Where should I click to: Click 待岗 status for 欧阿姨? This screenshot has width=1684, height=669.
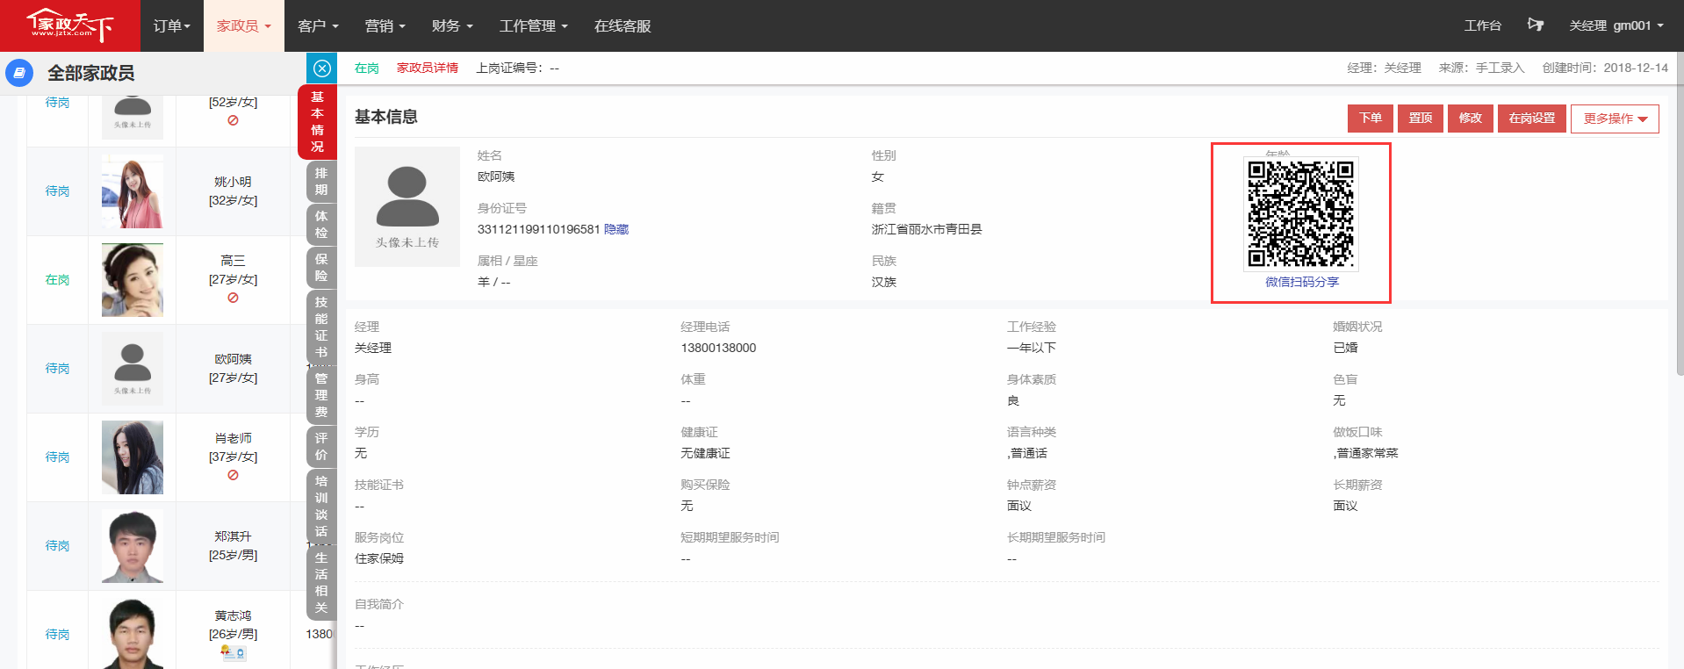tap(57, 369)
